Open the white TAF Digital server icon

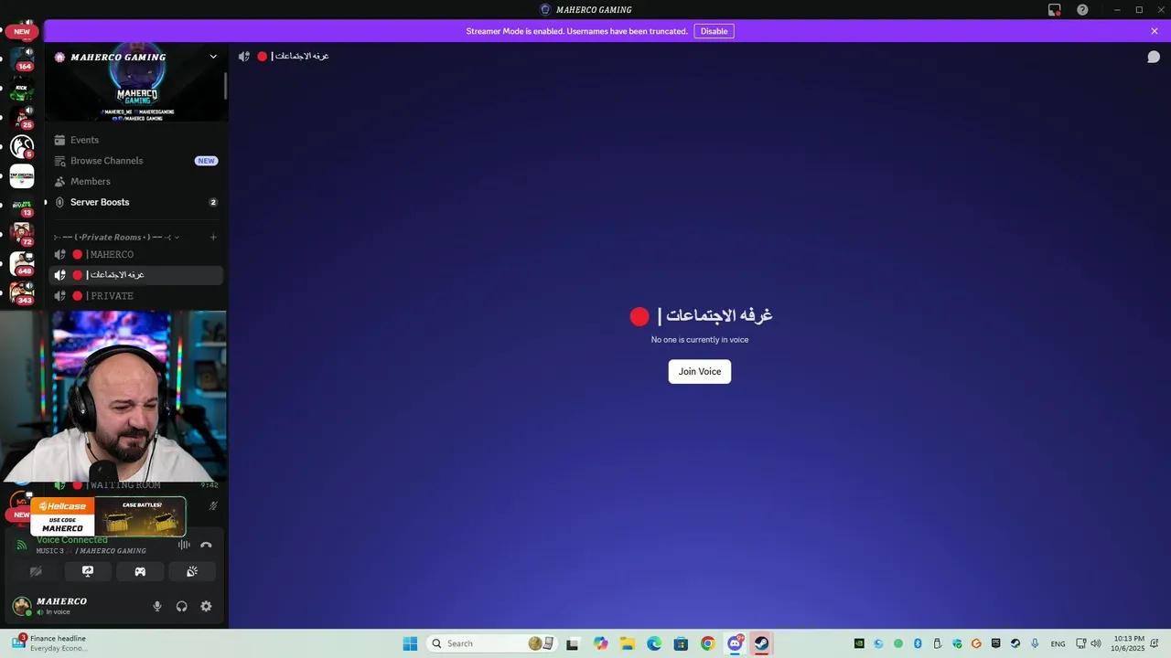pyautogui.click(x=22, y=175)
